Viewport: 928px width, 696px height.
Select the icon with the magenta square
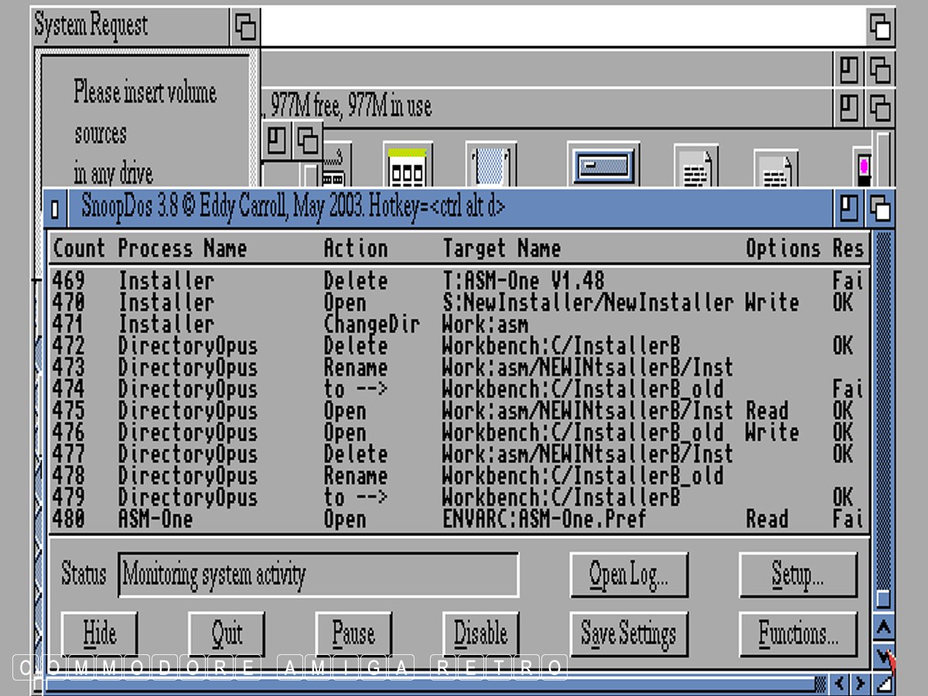[x=864, y=168]
